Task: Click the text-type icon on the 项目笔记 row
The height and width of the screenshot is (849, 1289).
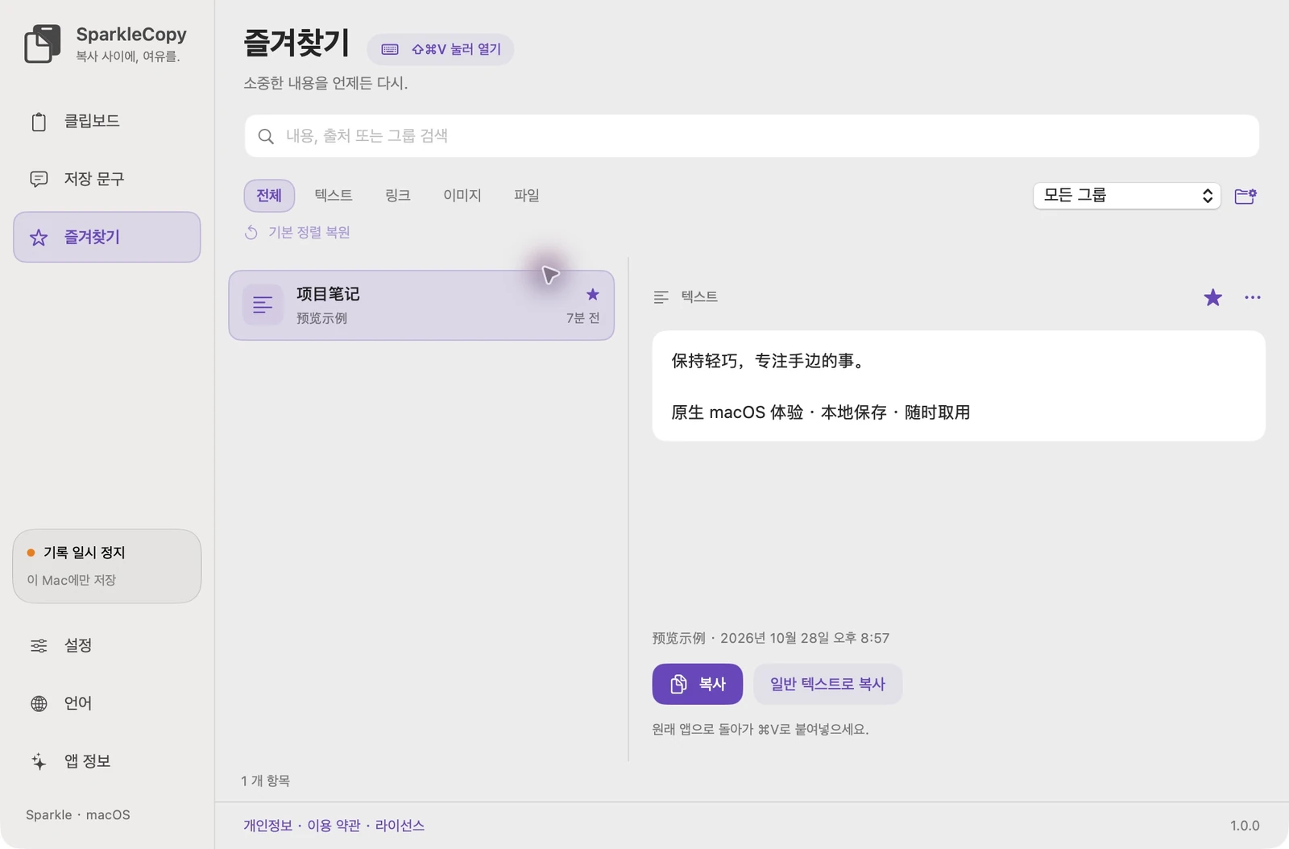Action: [x=263, y=305]
